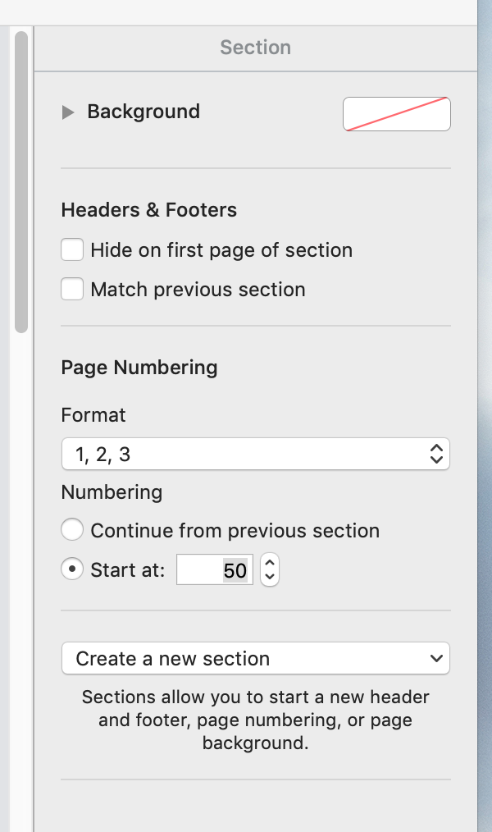Open the Create a new section menu

coord(255,659)
